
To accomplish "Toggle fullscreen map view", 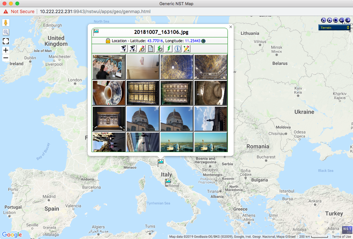I will [x=6, y=41].
